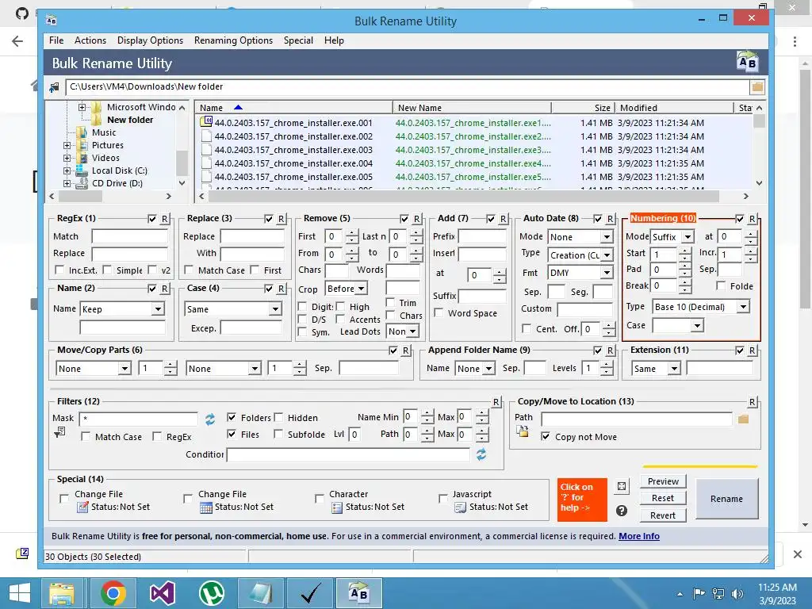812x609 pixels.
Task: Toggle the Inc.Ext. checkbox in RegEx
Action: click(x=60, y=270)
